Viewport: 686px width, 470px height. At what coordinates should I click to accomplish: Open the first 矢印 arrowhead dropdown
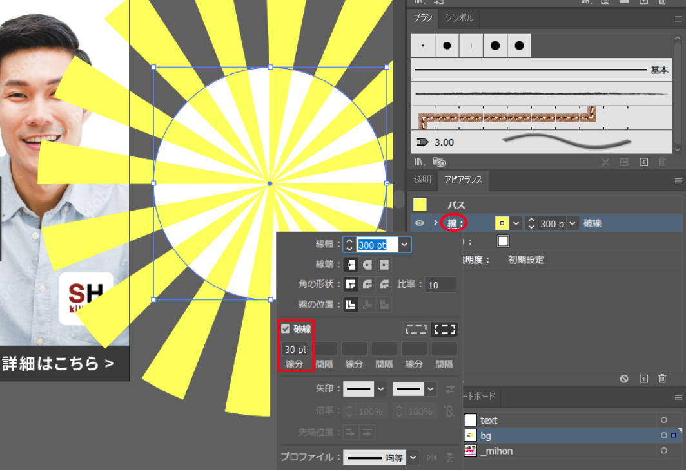point(380,389)
